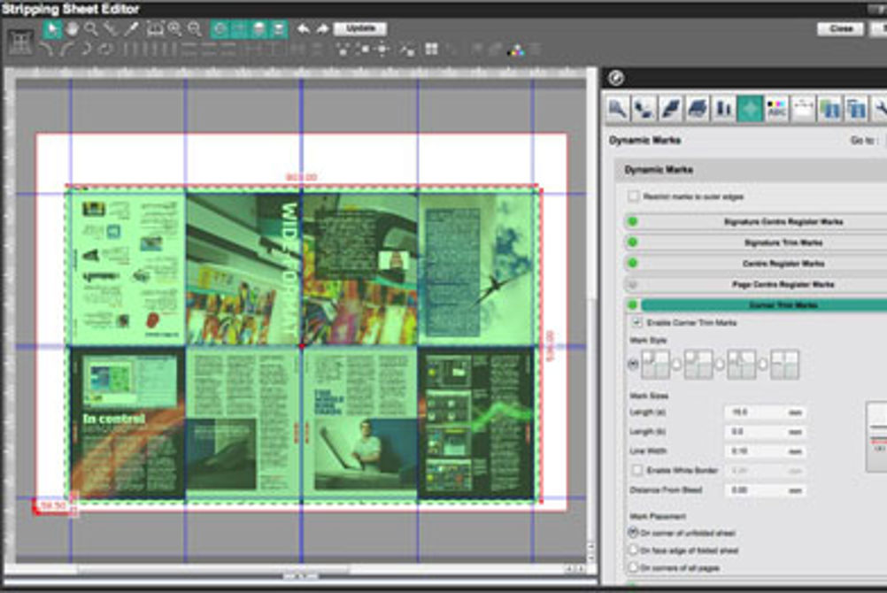Select On corner of unfolded sheet option
This screenshot has width=887, height=593.
634,533
